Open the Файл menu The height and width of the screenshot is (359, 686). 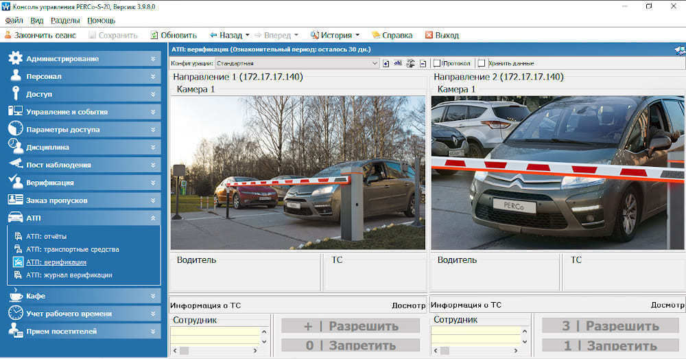[x=14, y=21]
